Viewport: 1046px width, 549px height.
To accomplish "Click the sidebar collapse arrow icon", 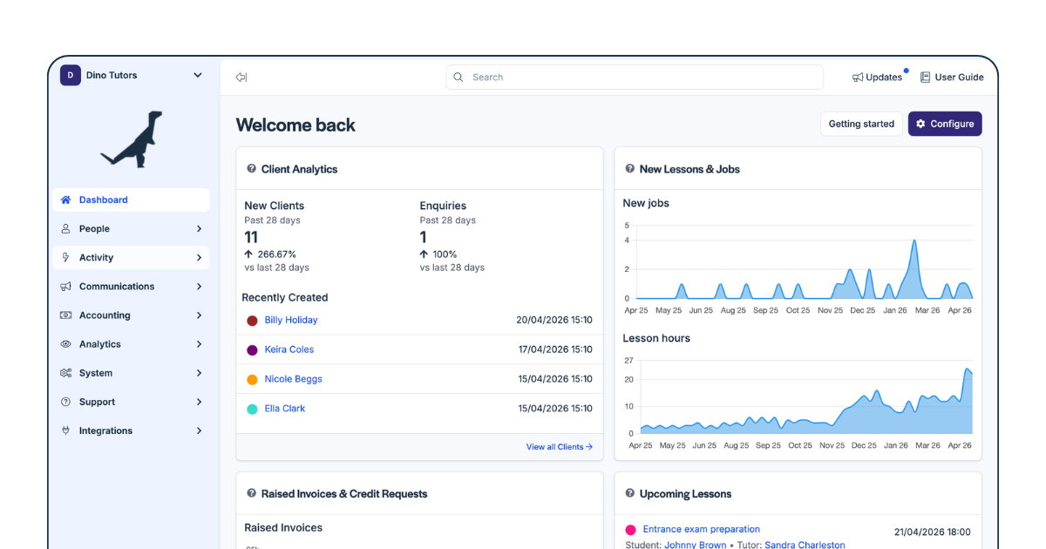I will 241,78.
